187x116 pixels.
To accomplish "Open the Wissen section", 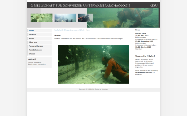I will point(40,54).
